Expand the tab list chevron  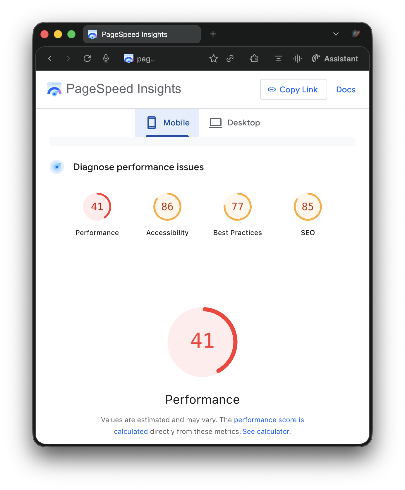click(x=336, y=34)
